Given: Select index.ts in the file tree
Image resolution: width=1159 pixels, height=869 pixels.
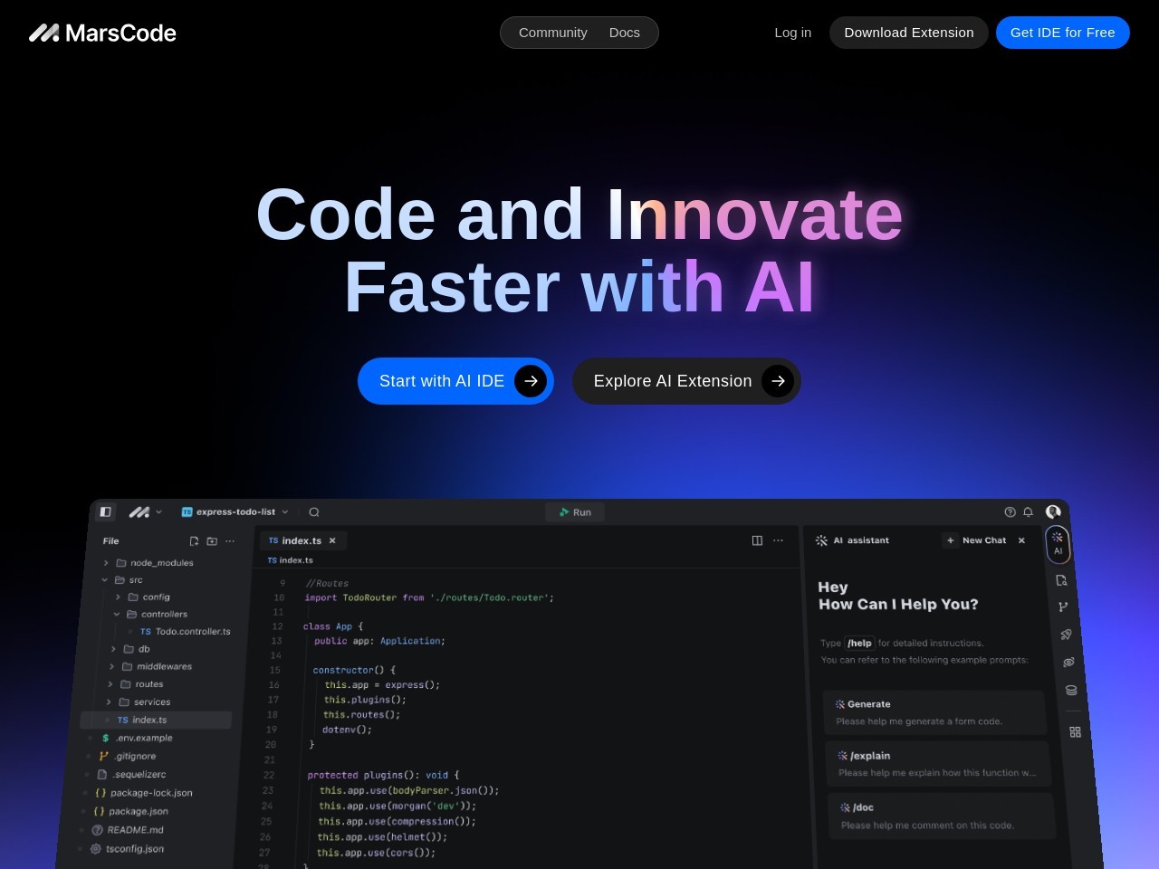Looking at the screenshot, I should pos(156,720).
